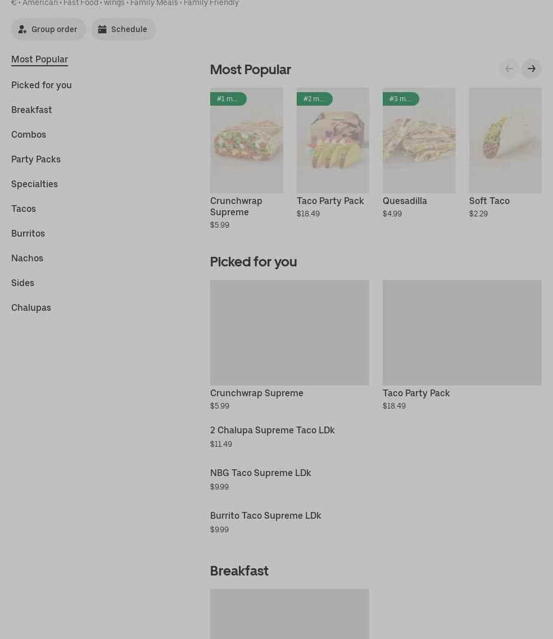553x639 pixels.
Task: Select Party Packs in sidebar
Action: pyautogui.click(x=36, y=159)
